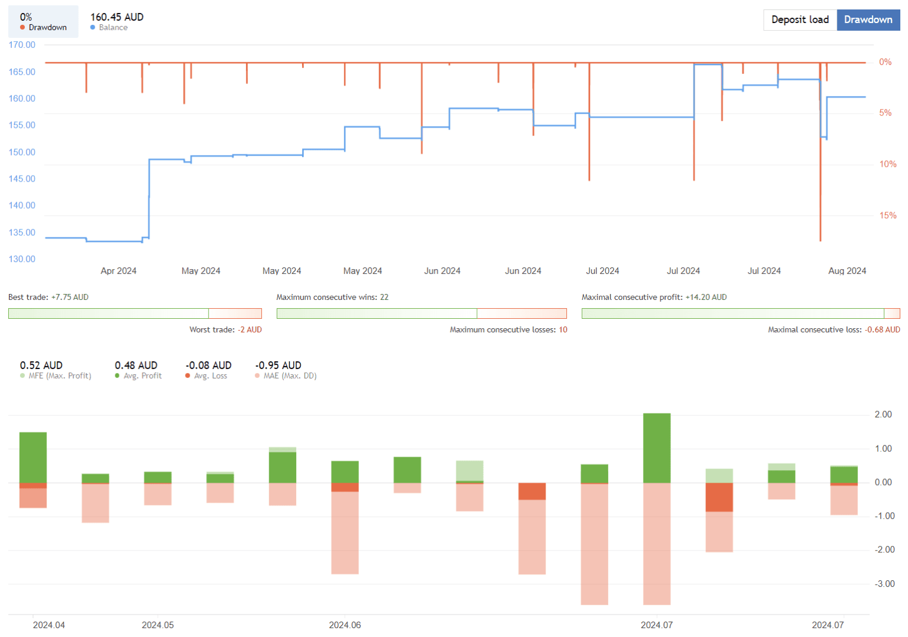Click the green Avg. Profit legend dot
This screenshot has width=908, height=637.
tap(117, 376)
